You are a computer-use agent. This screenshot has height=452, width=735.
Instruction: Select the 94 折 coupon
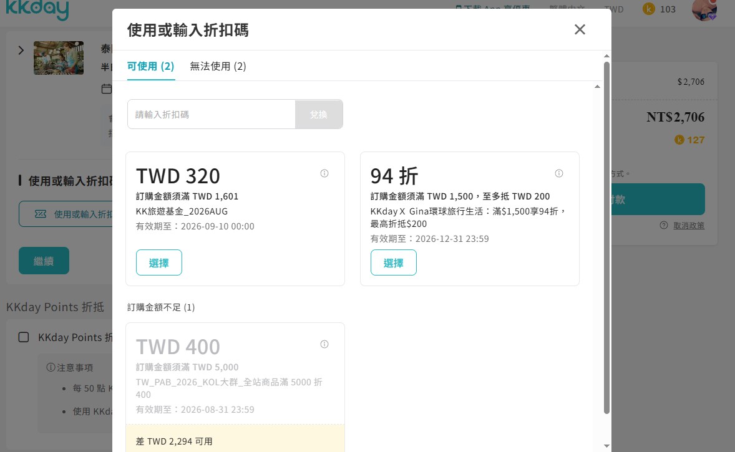tap(393, 262)
